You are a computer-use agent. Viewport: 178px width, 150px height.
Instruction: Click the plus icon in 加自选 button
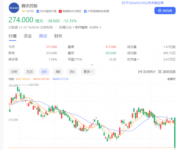pyautogui.click(x=159, y=11)
